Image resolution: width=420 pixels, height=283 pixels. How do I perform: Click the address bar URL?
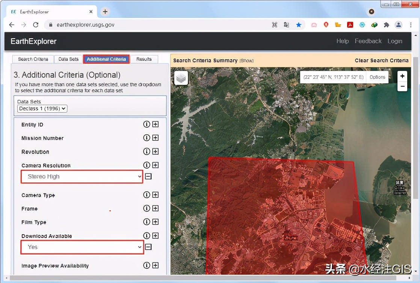pyautogui.click(x=85, y=25)
